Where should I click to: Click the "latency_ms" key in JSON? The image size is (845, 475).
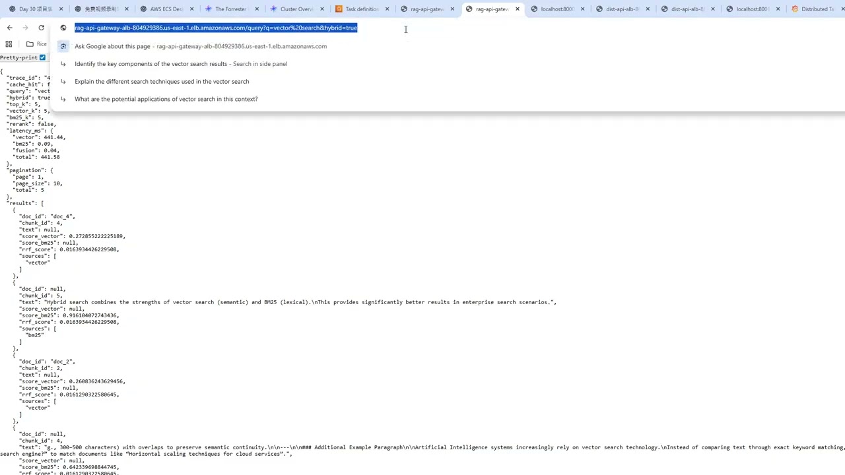click(x=26, y=131)
